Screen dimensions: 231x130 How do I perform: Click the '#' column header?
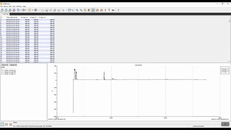pyautogui.click(x=3, y=17)
